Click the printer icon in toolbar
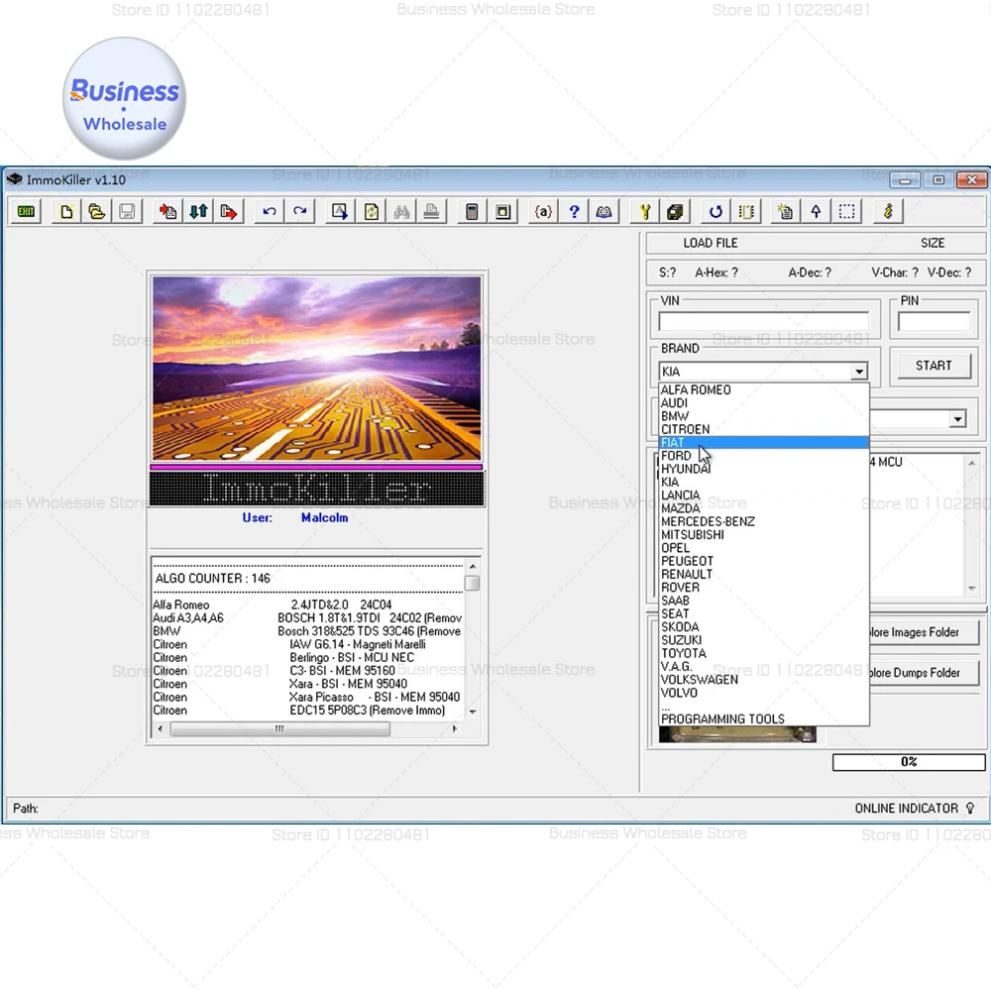The image size is (991, 991). 432,212
